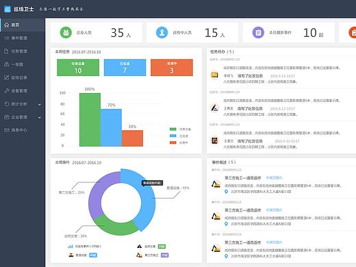356x267 pixels.
Task: Click the 15 人 inspecting count
Action: coord(214,33)
